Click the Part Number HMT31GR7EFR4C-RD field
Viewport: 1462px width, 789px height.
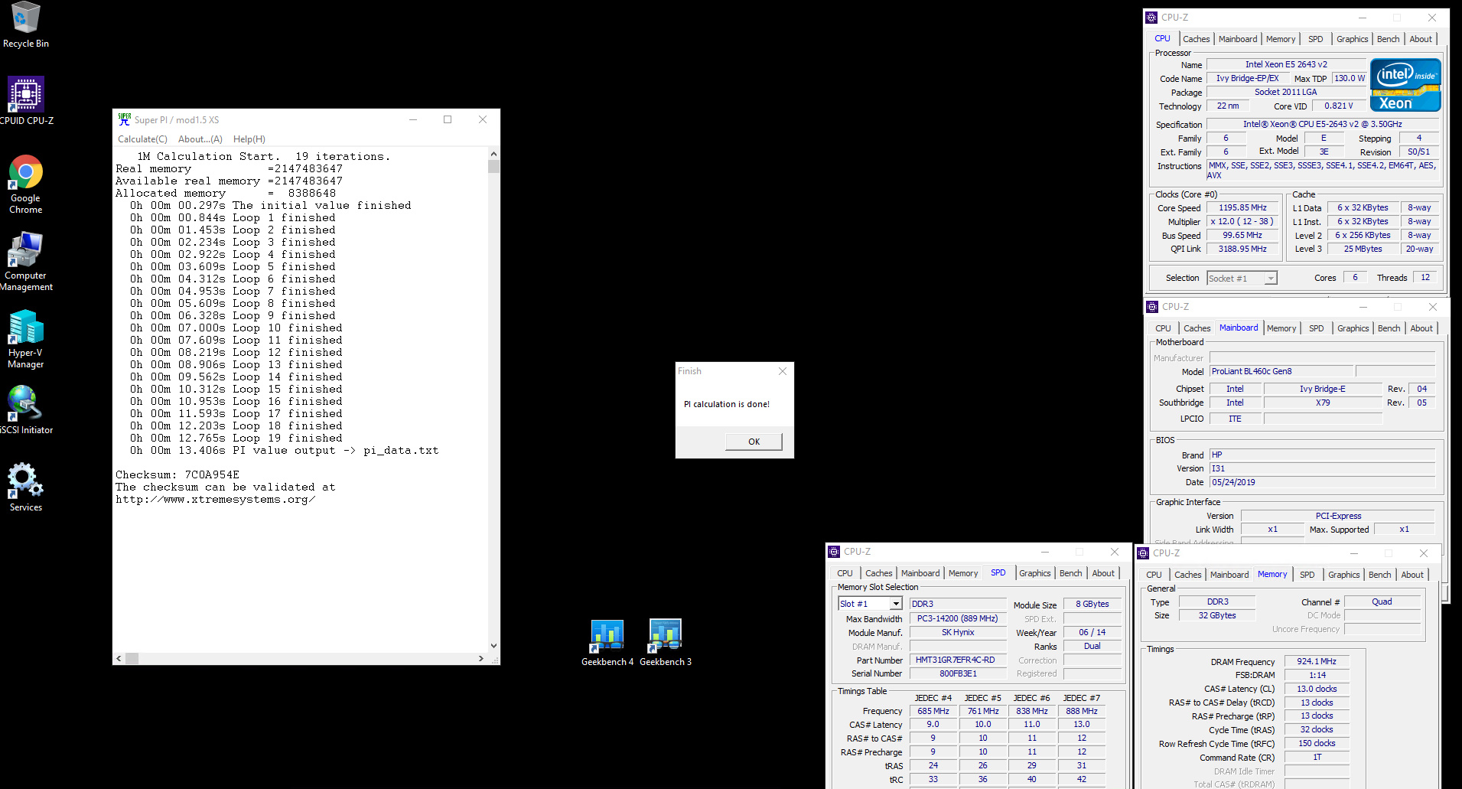(x=957, y=660)
